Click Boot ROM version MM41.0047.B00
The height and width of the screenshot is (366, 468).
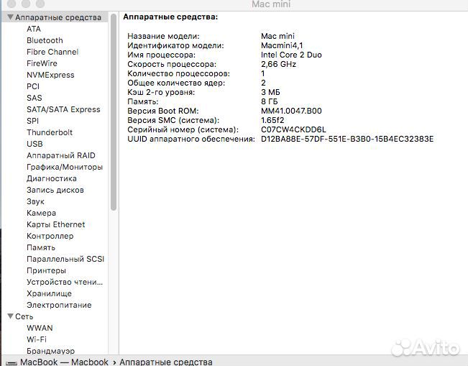pos(291,111)
